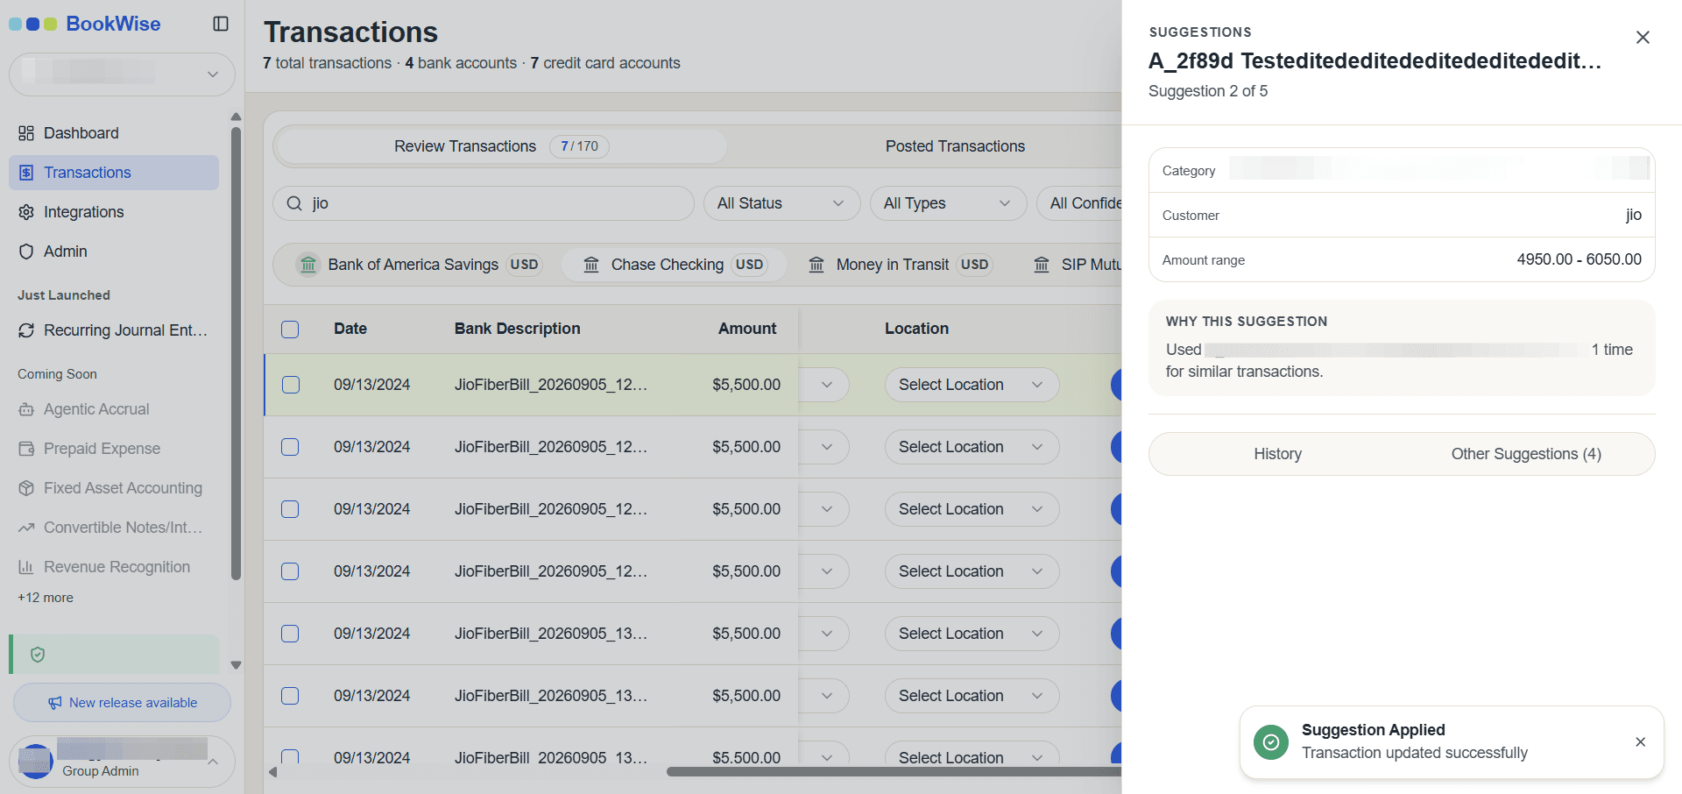1682x794 pixels.
Task: Expand the Group Admin user menu
Action: (x=122, y=761)
